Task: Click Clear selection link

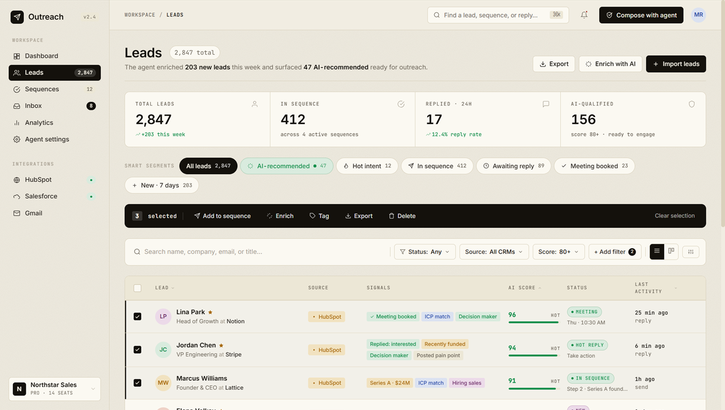Action: pos(674,216)
